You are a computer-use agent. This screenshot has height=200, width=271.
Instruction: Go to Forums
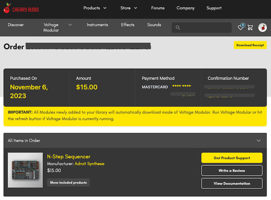tap(158, 8)
